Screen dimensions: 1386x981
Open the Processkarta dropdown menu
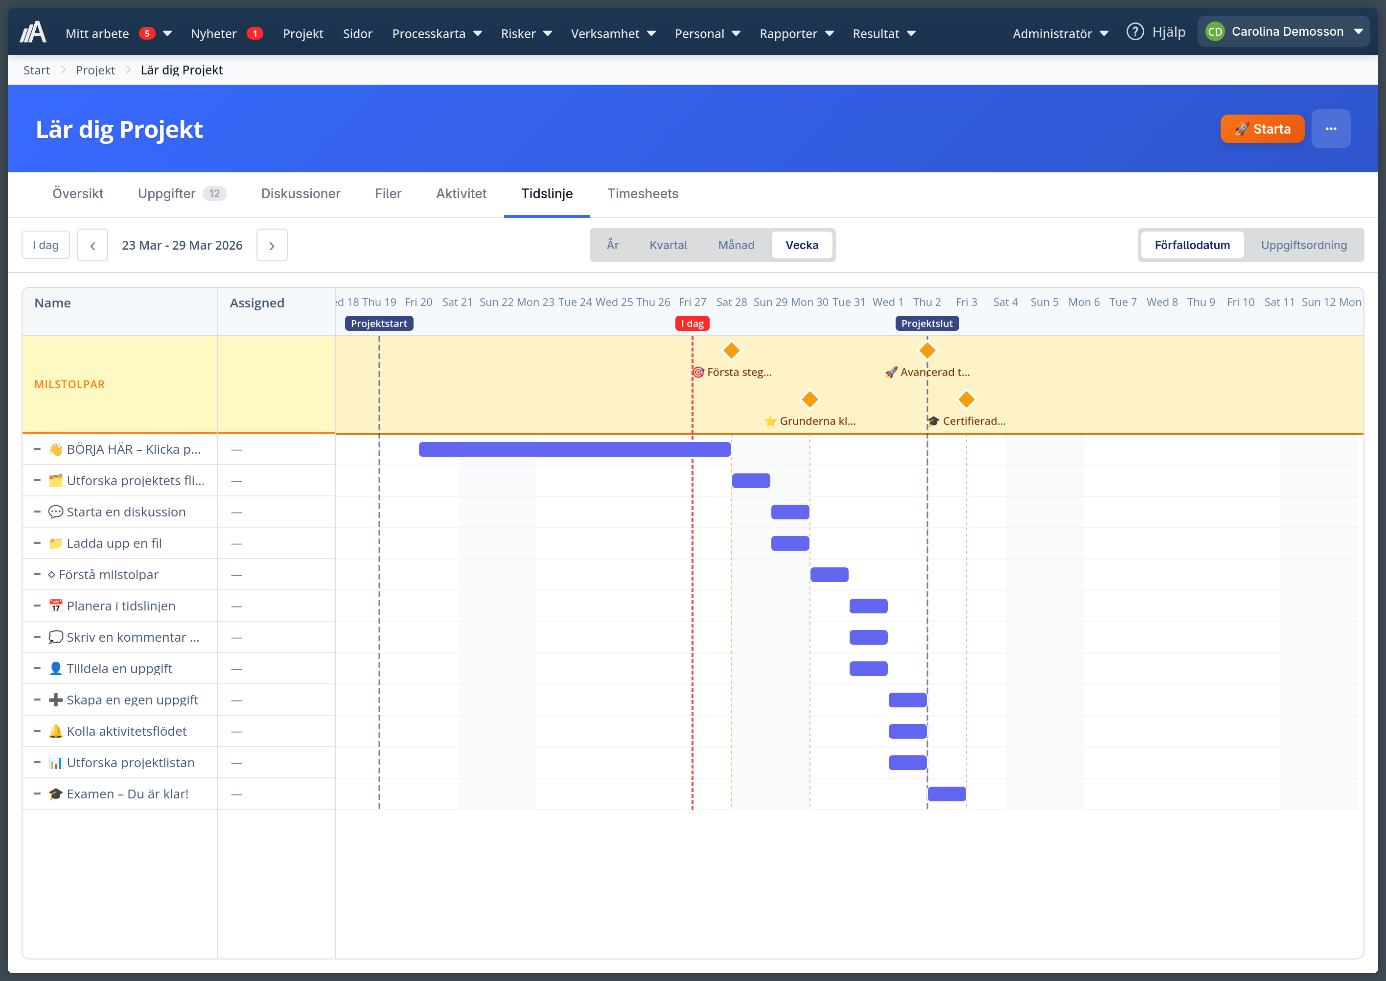(x=437, y=34)
